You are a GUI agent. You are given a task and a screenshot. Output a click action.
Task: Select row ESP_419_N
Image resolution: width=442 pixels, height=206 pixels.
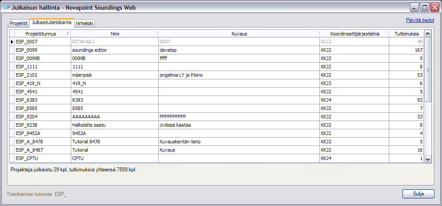[217, 83]
